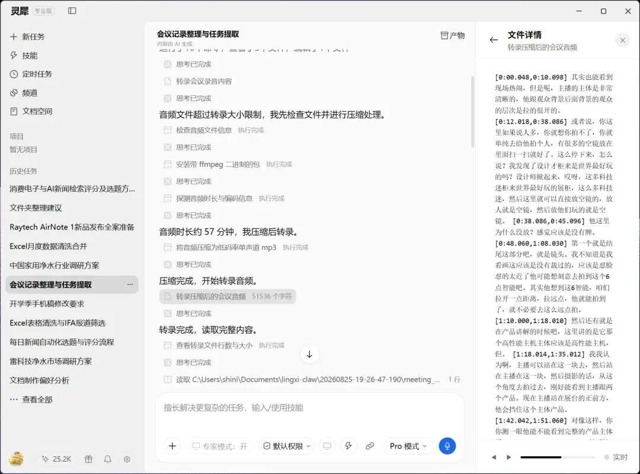This screenshot has width=640, height=474.
Task: Open 定时任务 scheduled tasks
Action: coord(31,74)
